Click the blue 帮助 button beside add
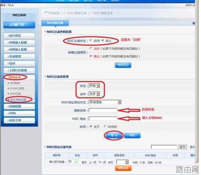The image size is (201, 175). 132,135
